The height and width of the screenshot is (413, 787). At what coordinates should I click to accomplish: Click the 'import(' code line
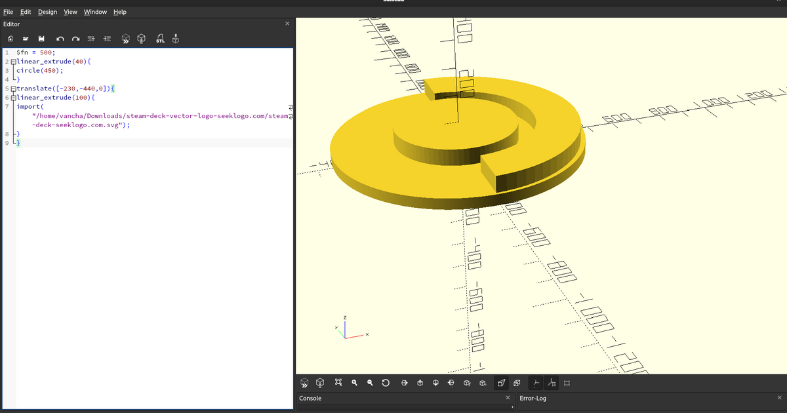pos(30,106)
